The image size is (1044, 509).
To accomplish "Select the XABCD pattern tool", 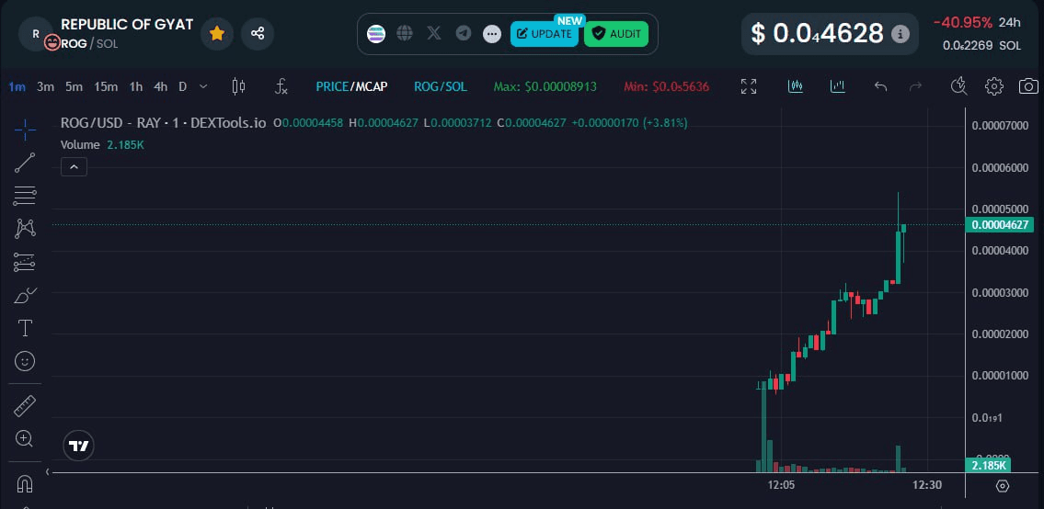I will pos(25,229).
